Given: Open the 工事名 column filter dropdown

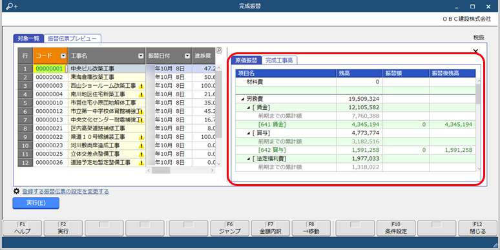Looking at the screenshot, I should pyautogui.click(x=141, y=56).
